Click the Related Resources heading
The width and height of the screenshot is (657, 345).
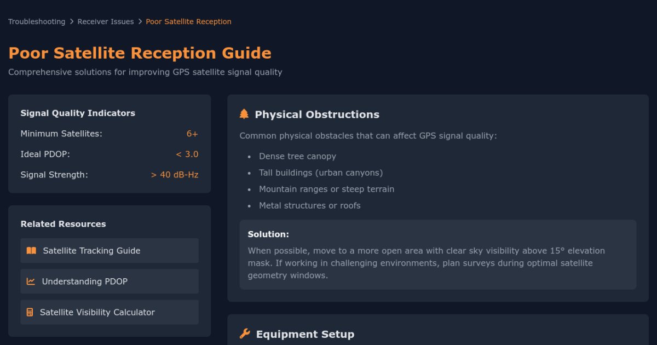(62, 224)
